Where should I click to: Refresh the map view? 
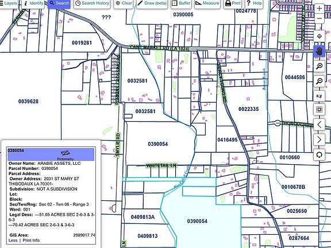(x=319, y=154)
